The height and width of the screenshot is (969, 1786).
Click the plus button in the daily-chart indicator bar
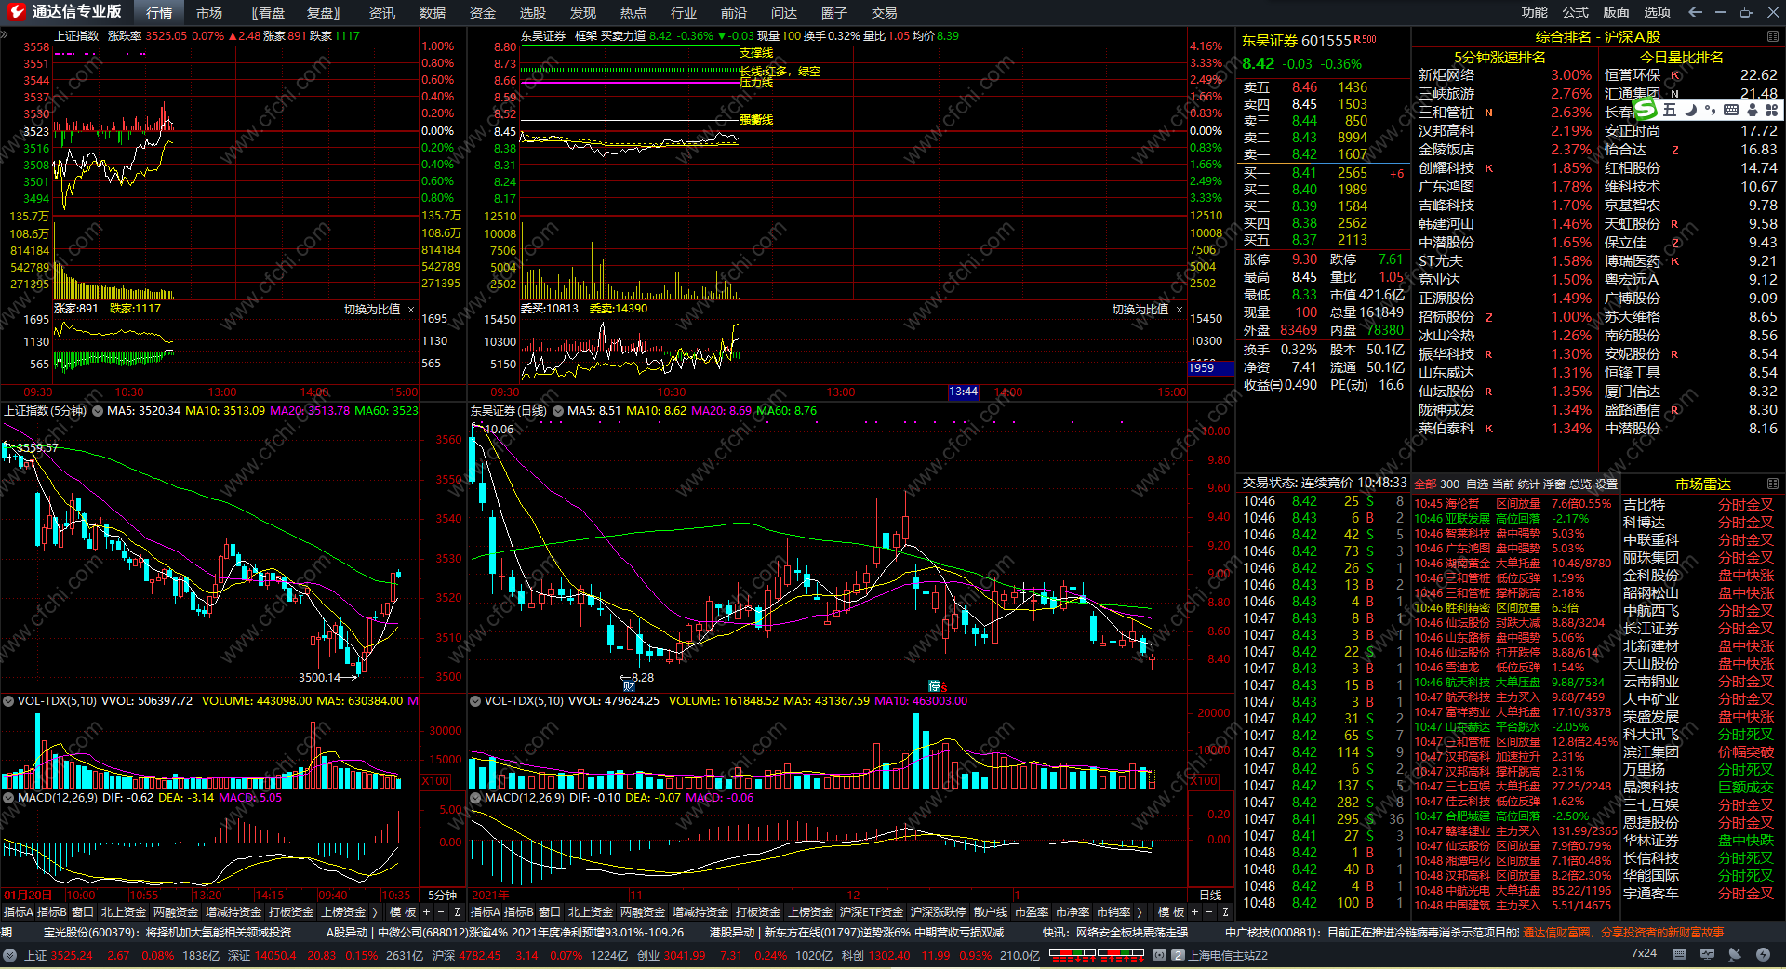click(1195, 912)
